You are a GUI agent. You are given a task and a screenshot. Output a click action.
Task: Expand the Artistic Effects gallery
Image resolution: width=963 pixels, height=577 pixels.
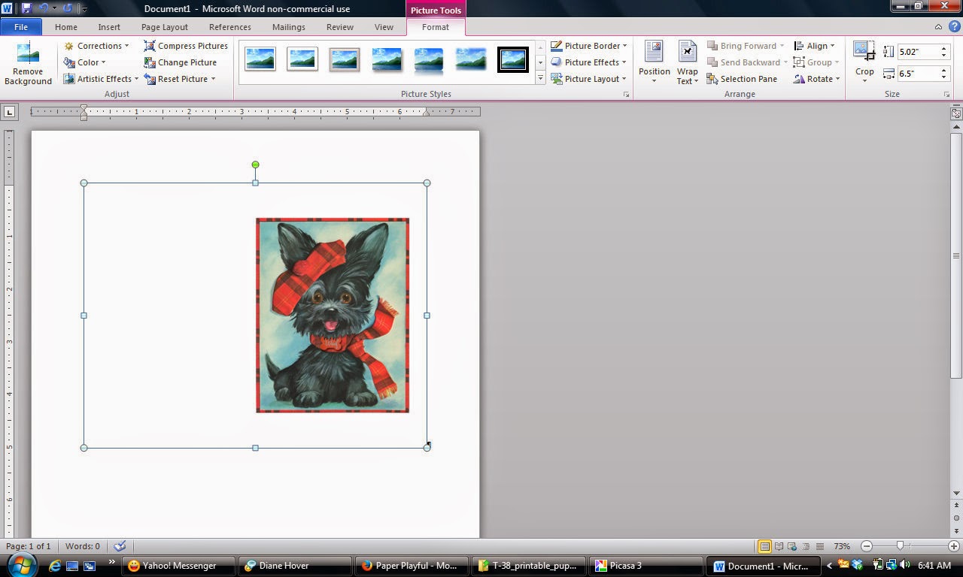pos(101,79)
